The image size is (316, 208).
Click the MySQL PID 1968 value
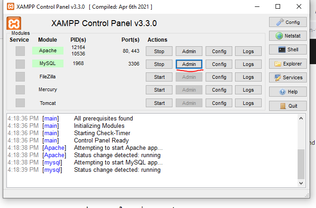click(x=78, y=63)
